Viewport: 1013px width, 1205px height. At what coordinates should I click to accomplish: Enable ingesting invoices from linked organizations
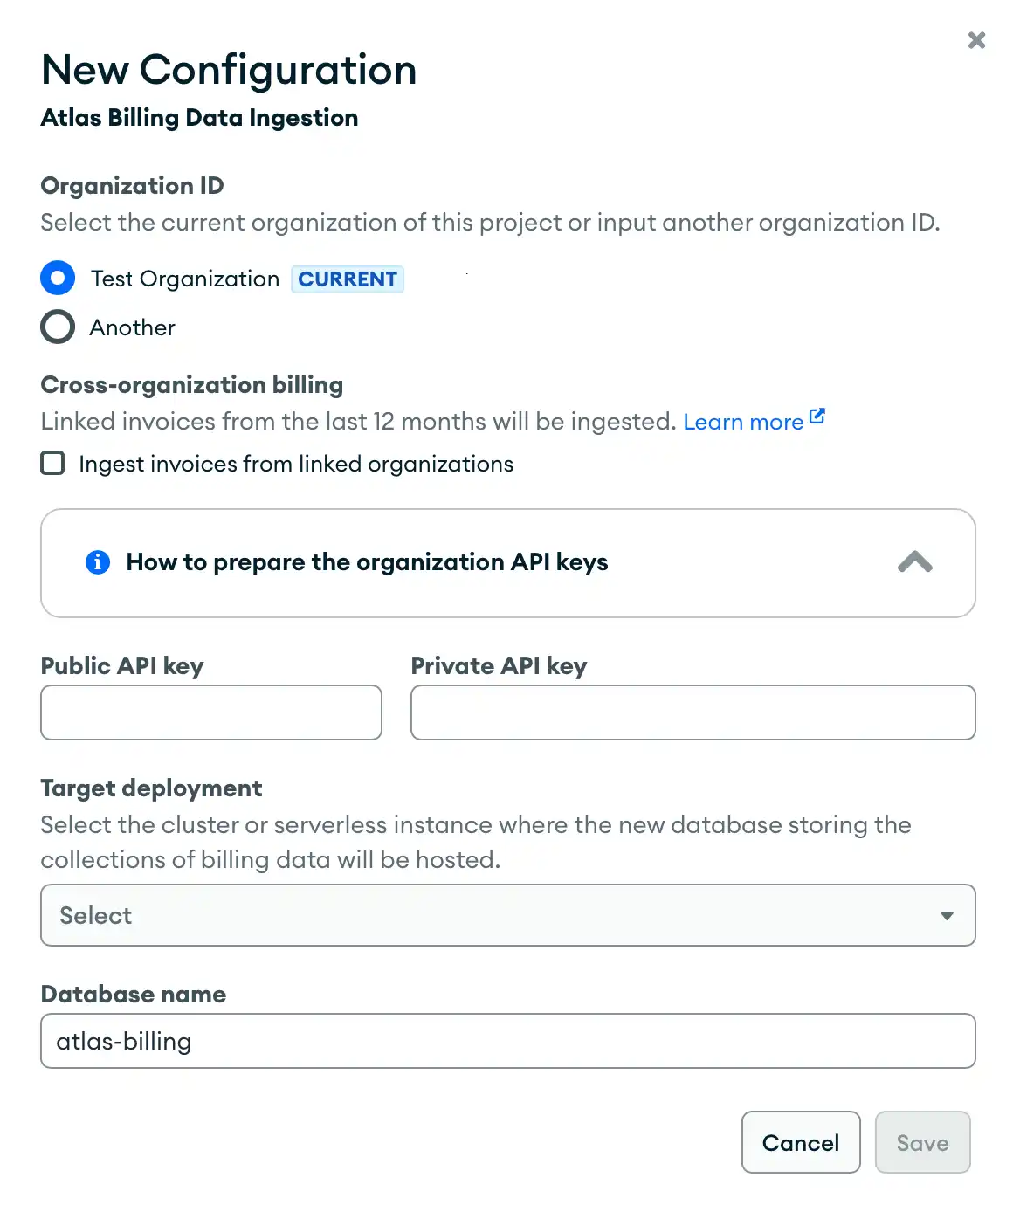point(52,463)
